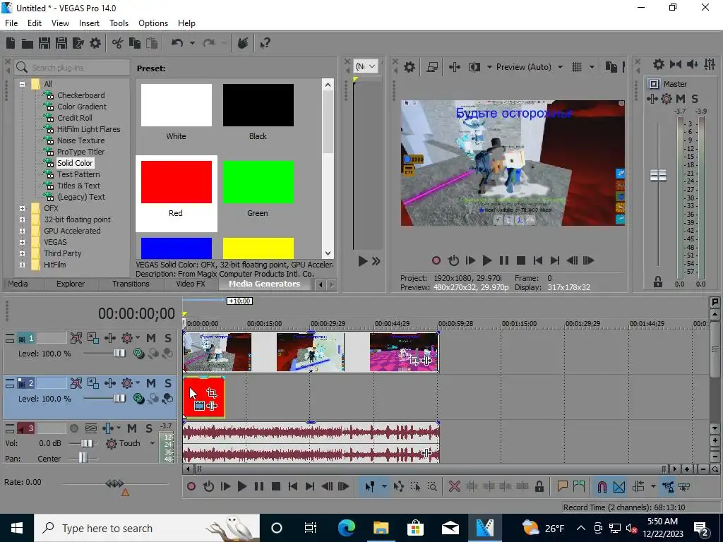Click the Split Screen View icon in preview
723x542 pixels.
[474, 67]
